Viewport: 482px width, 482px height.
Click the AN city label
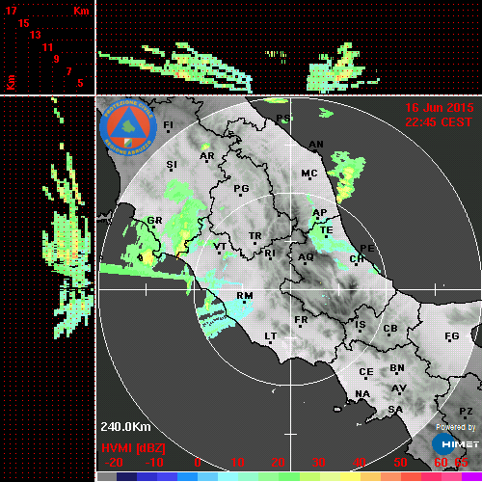(x=316, y=145)
